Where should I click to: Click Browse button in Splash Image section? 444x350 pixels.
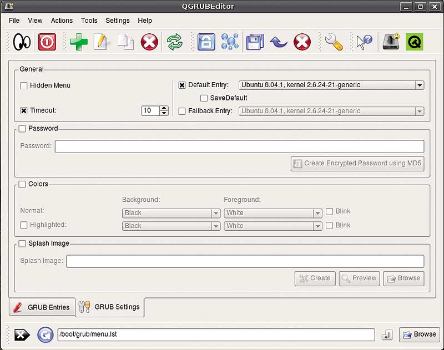coord(404,278)
